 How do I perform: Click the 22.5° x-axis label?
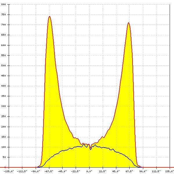[103, 171]
